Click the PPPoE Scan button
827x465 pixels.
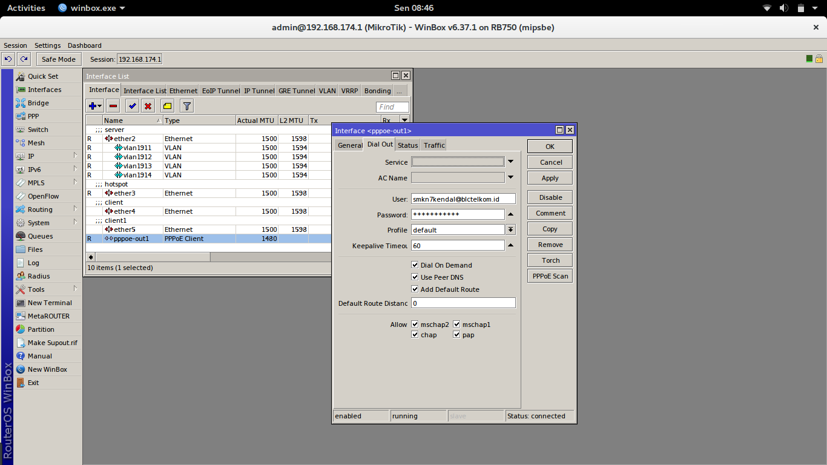tap(550, 276)
